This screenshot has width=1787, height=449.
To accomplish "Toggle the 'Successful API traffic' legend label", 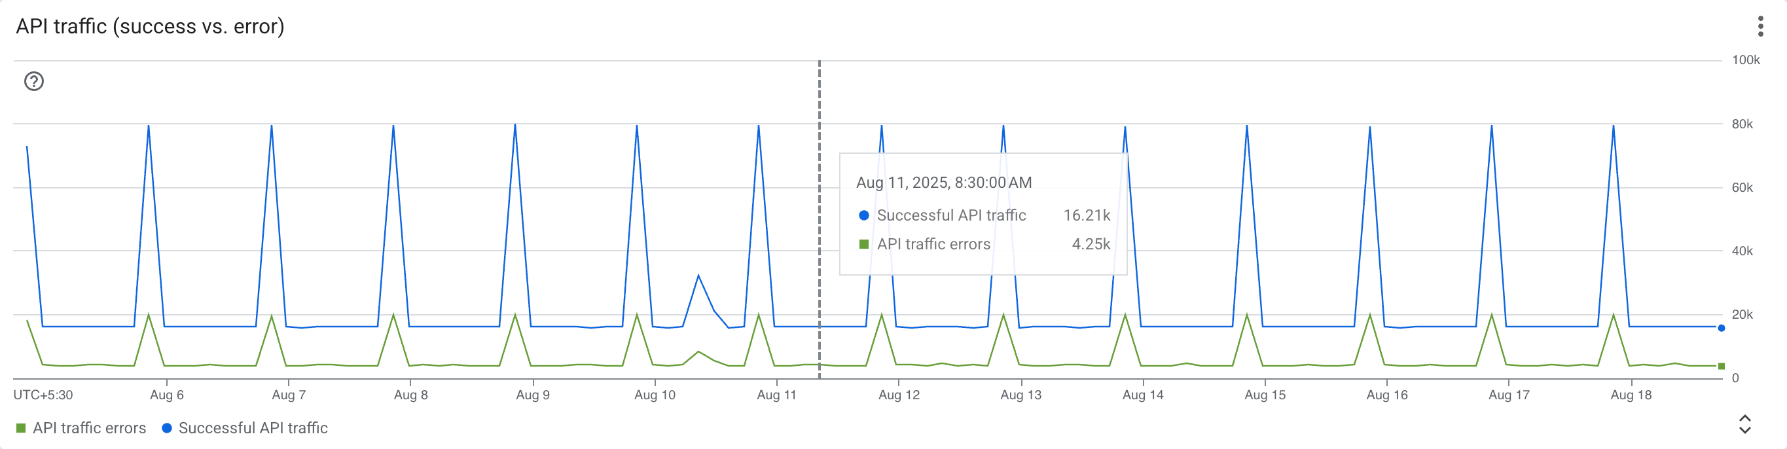I will pyautogui.click(x=253, y=428).
